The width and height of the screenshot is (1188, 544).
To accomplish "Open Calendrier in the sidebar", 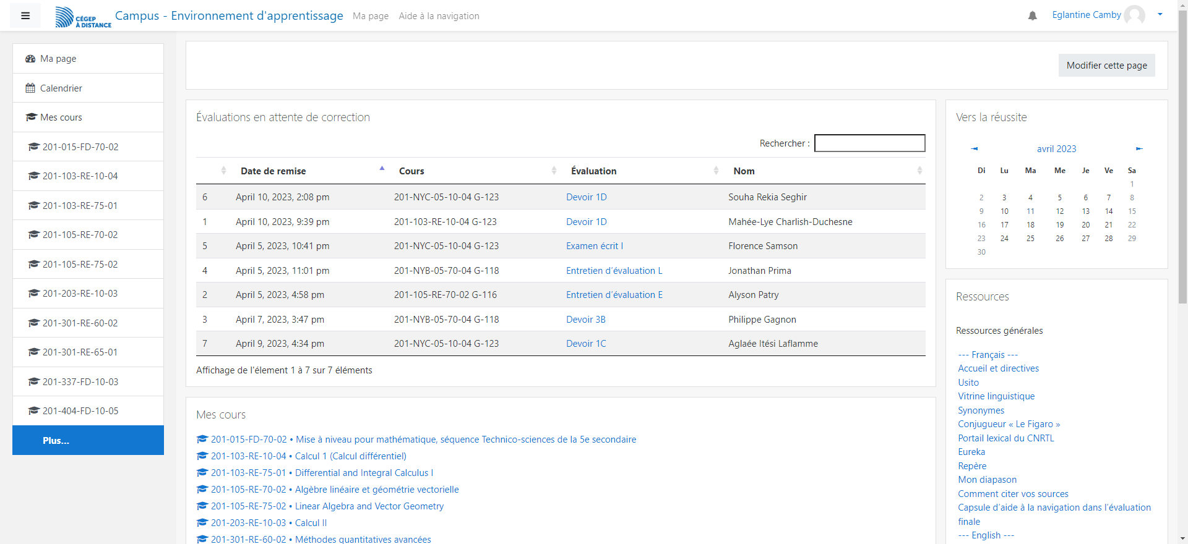I will pos(61,88).
